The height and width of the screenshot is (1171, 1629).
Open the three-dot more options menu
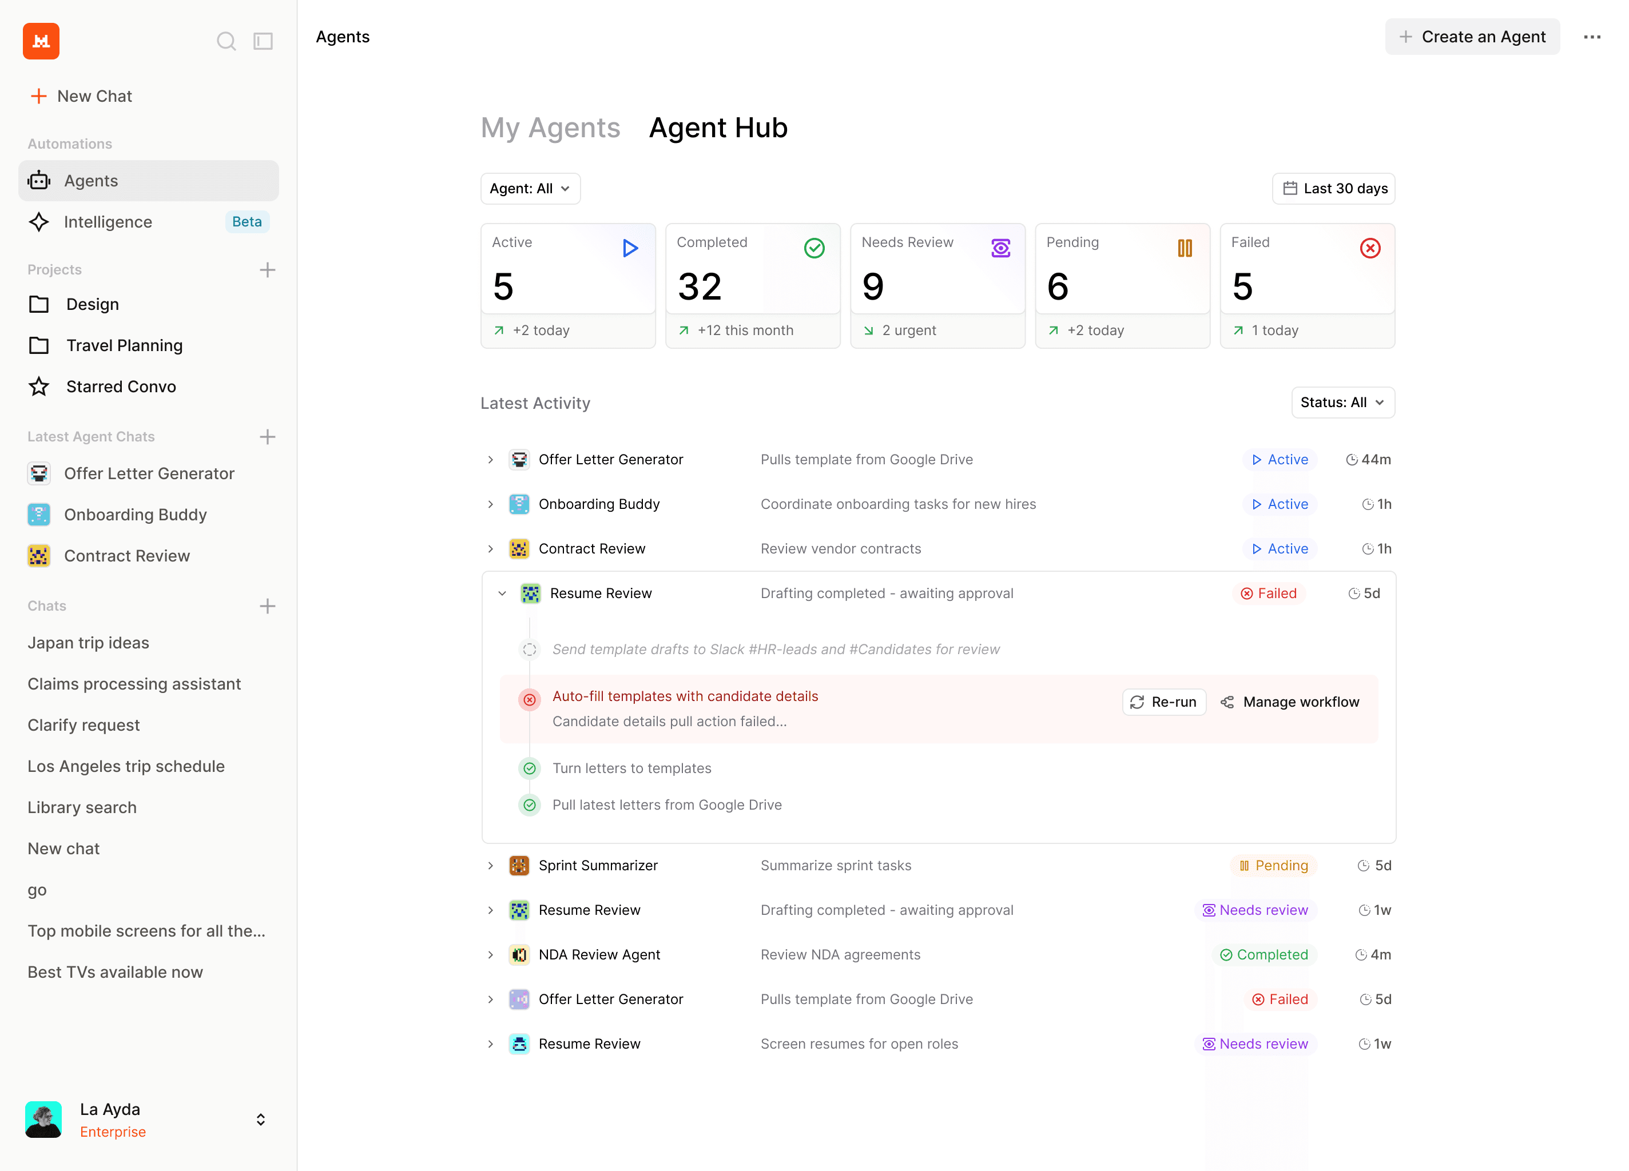(x=1592, y=37)
